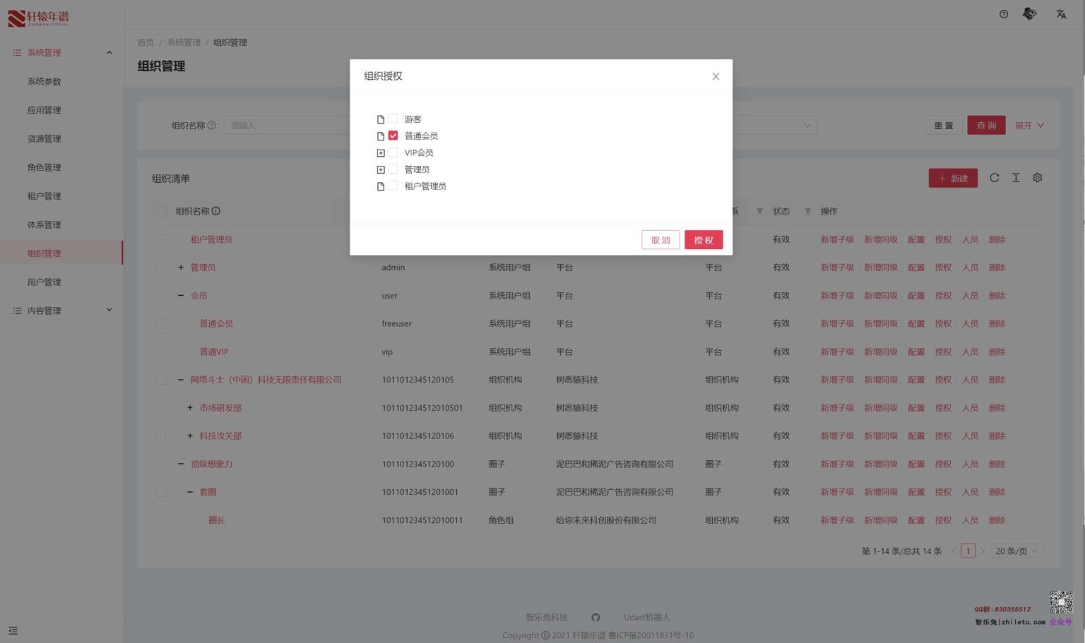This screenshot has width=1085, height=643.
Task: Click the density (row height) icon
Action: point(1016,178)
